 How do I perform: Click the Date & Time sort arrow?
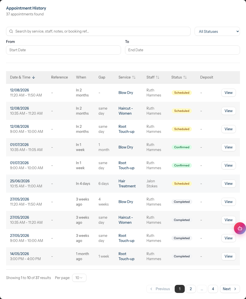tap(34, 77)
